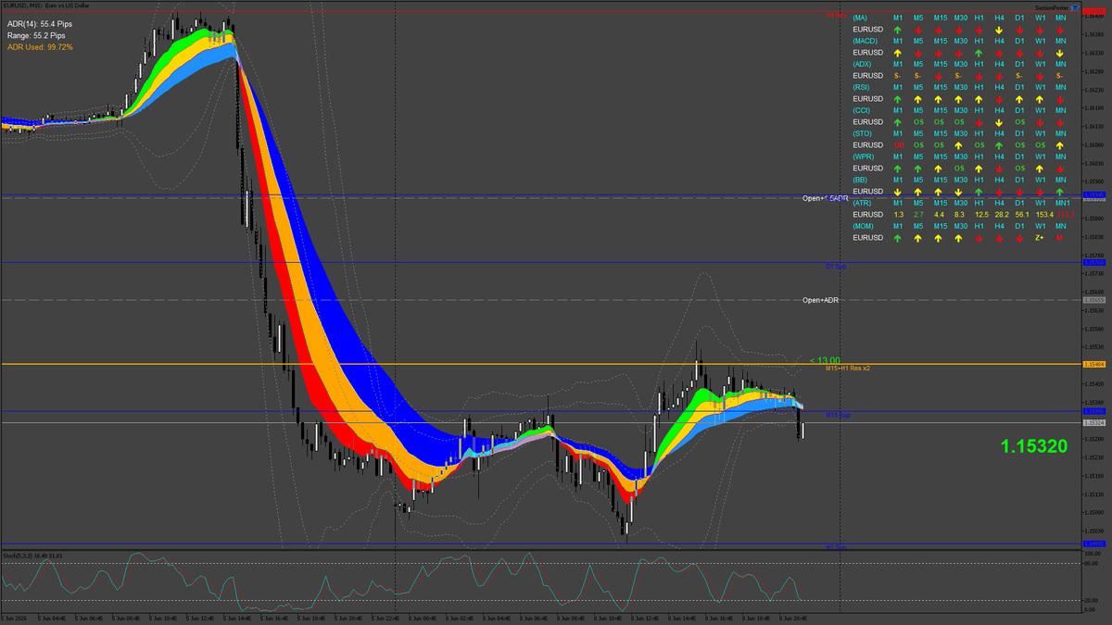The image size is (1112, 625).
Task: Click the green up arrow under MACD H1
Action: [x=979, y=53]
